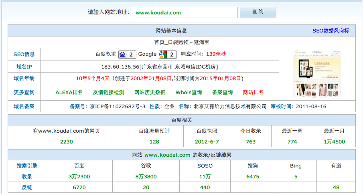This screenshot has height=194, width=363.
Task: Click the 搜狗 column header
Action: point(253,166)
